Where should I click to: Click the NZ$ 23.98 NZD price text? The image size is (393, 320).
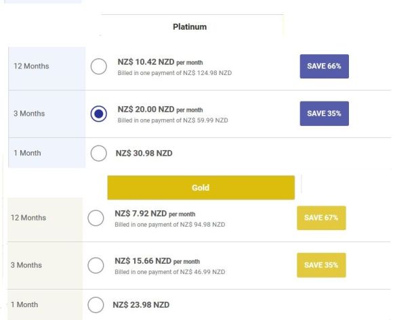point(141,304)
